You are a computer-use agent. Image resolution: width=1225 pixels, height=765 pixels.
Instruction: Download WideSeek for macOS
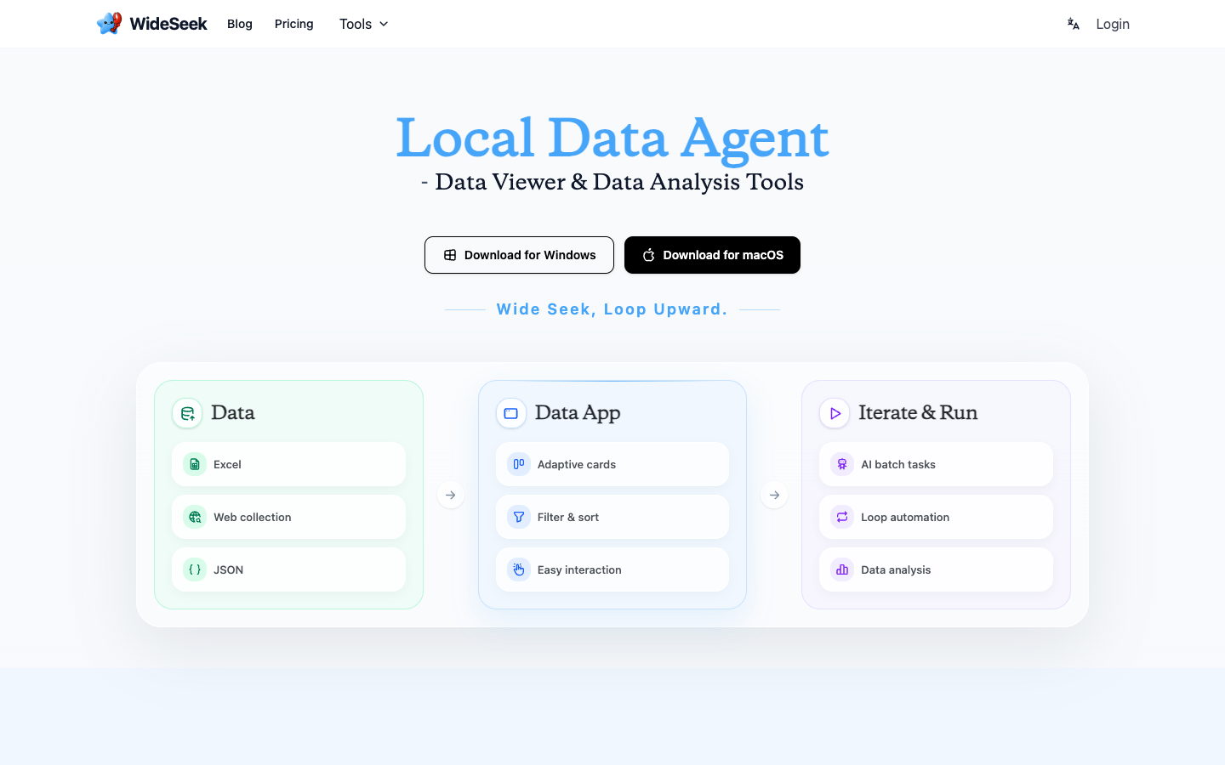tap(712, 255)
